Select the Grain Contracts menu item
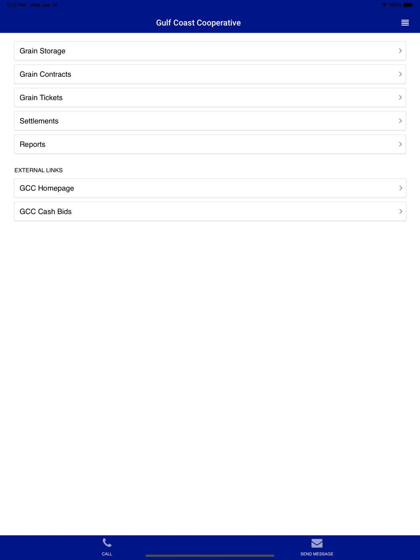Image resolution: width=420 pixels, height=560 pixels. click(210, 74)
